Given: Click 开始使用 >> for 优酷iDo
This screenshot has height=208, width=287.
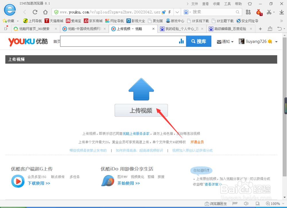Looking at the screenshot, I should click(129, 183).
